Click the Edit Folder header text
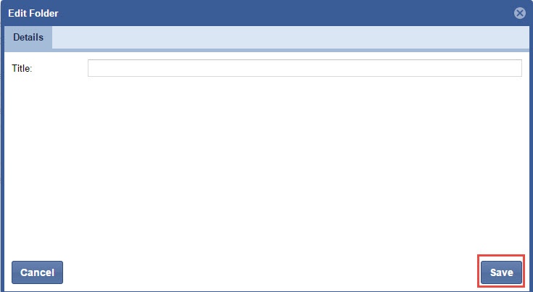Viewport: 533px width, 292px height. click(x=33, y=13)
